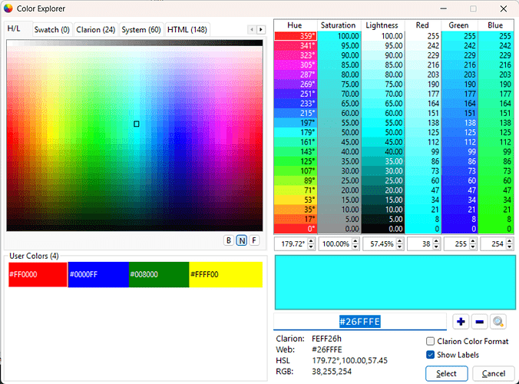Choose the yellow #FFFF00 user color
519x384 pixels.
(x=225, y=274)
